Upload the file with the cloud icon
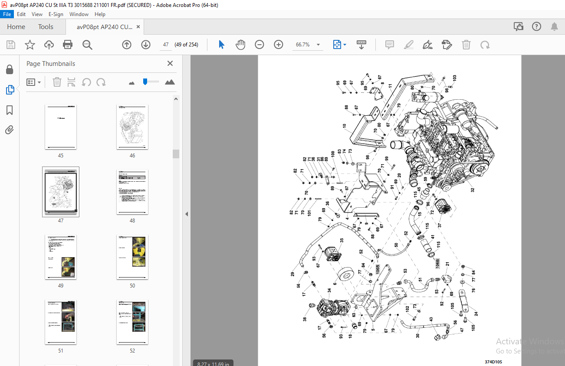565x366 pixels. click(49, 45)
